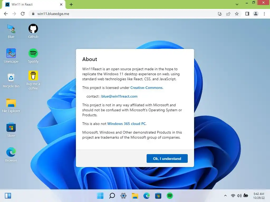Expand the tab search dropdown arrow
The image size is (270, 202).
[x=237, y=4]
